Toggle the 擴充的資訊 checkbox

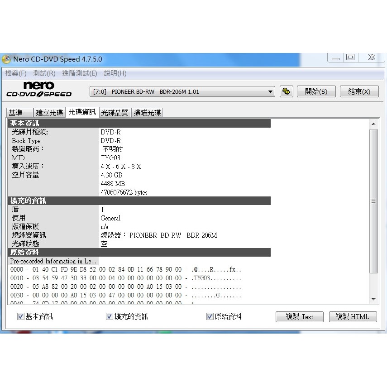(x=109, y=316)
